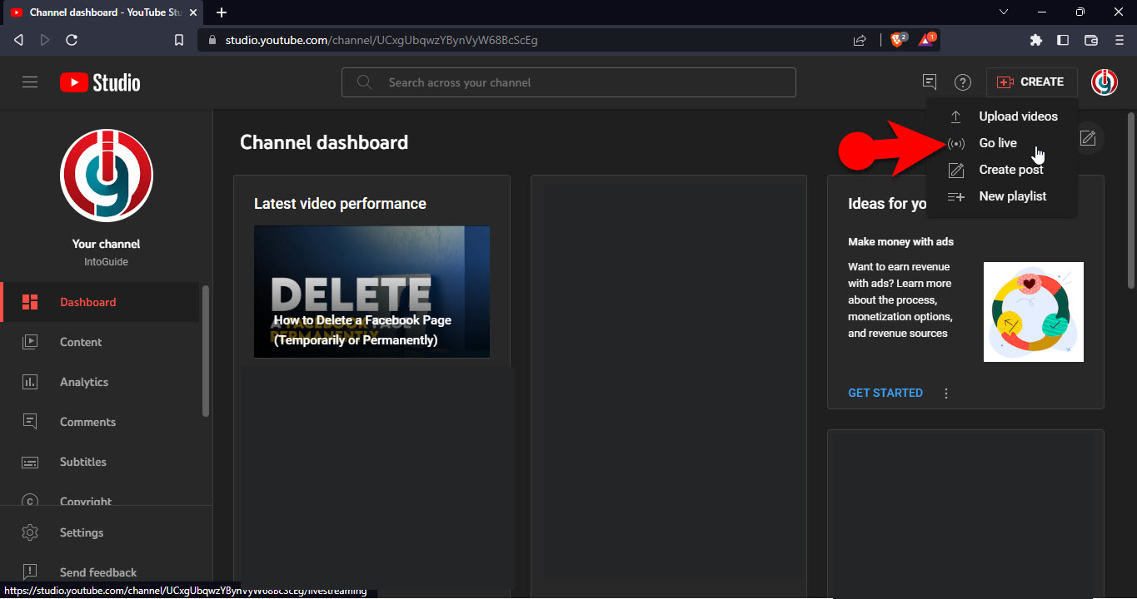This screenshot has height=599, width=1137.
Task: Select New playlist from the menu
Action: coord(1012,196)
